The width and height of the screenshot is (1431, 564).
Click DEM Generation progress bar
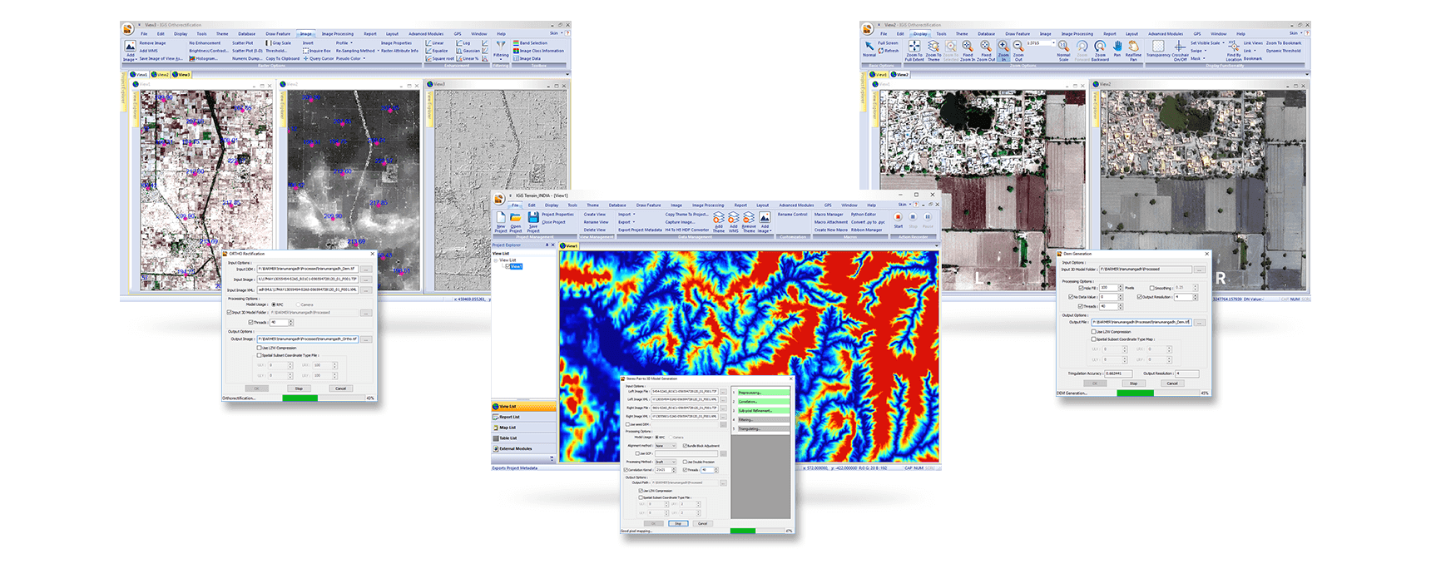point(1158,393)
